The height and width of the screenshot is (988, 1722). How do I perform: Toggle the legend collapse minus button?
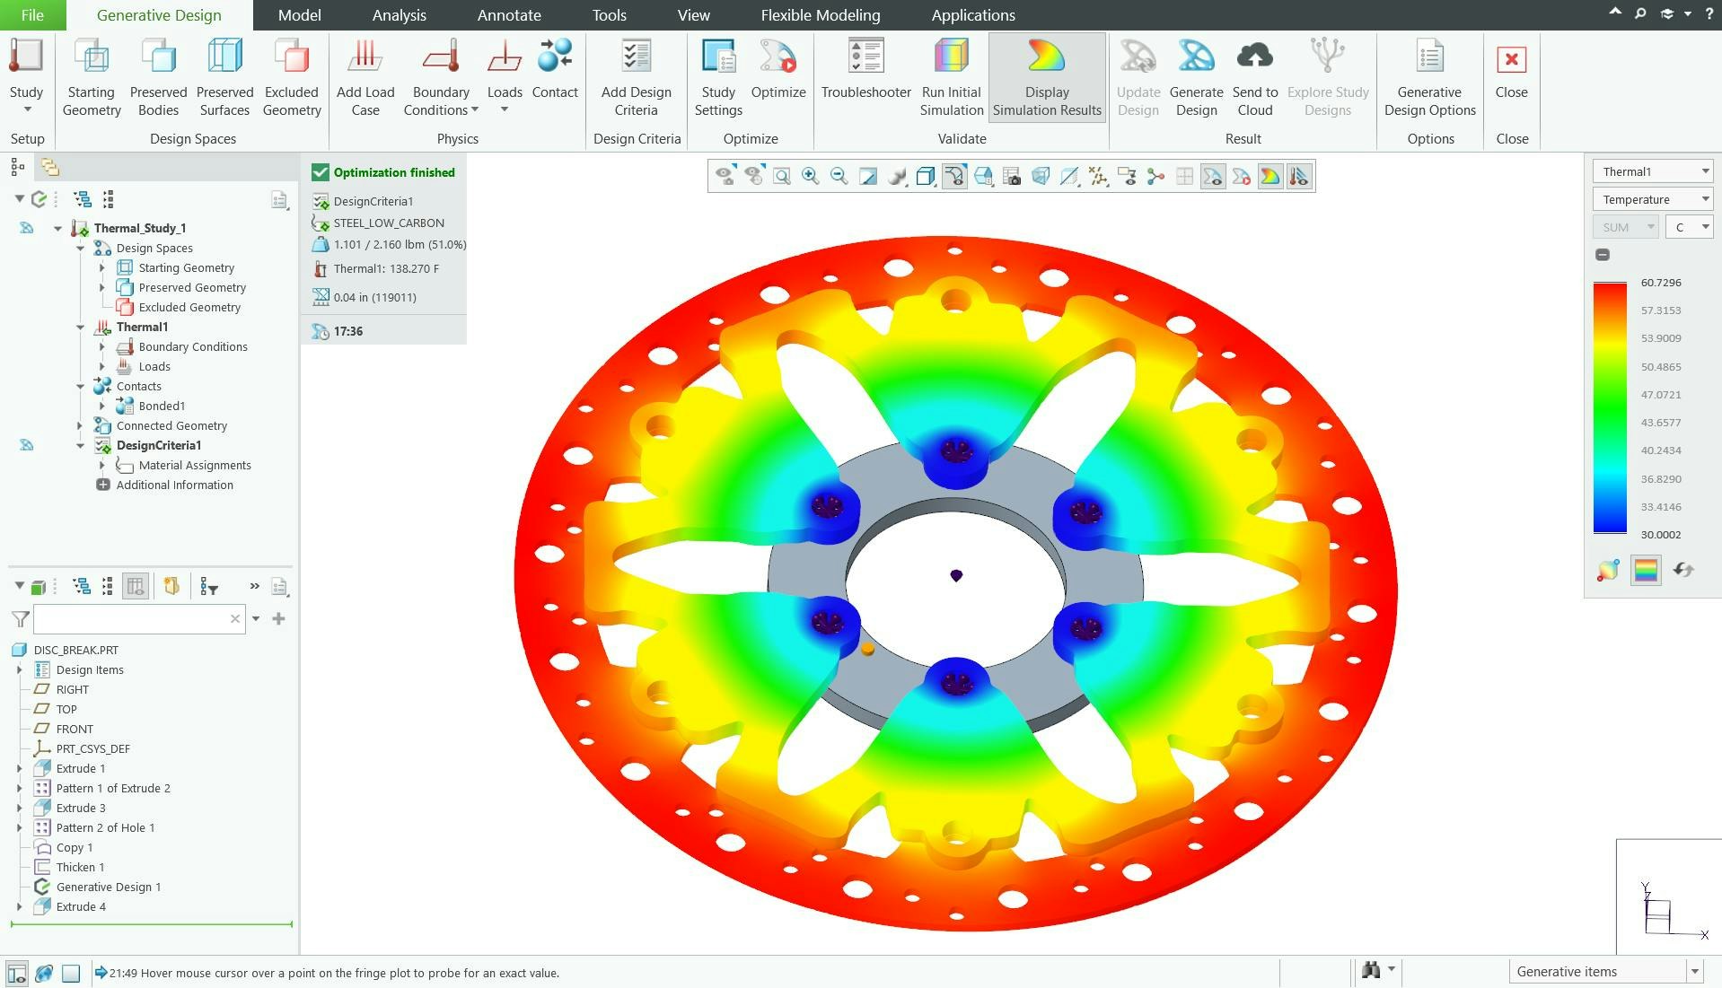click(1603, 255)
